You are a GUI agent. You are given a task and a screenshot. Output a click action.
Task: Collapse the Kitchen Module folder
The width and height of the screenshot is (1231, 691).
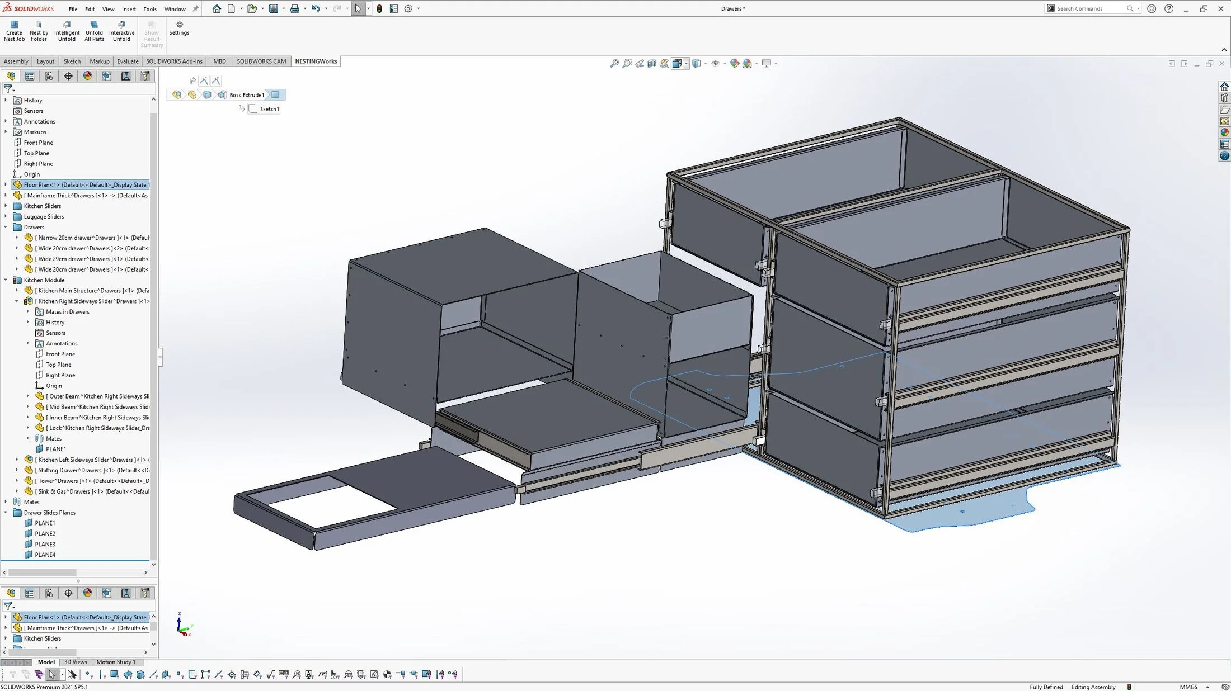pyautogui.click(x=6, y=280)
